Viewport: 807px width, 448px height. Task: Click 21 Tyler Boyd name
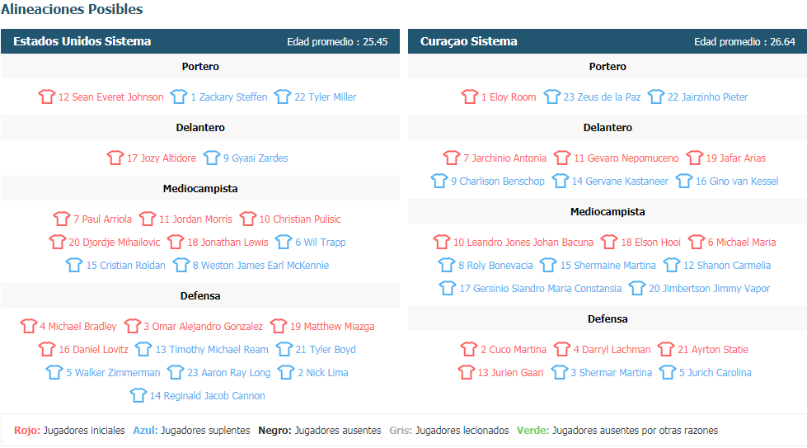[326, 350]
